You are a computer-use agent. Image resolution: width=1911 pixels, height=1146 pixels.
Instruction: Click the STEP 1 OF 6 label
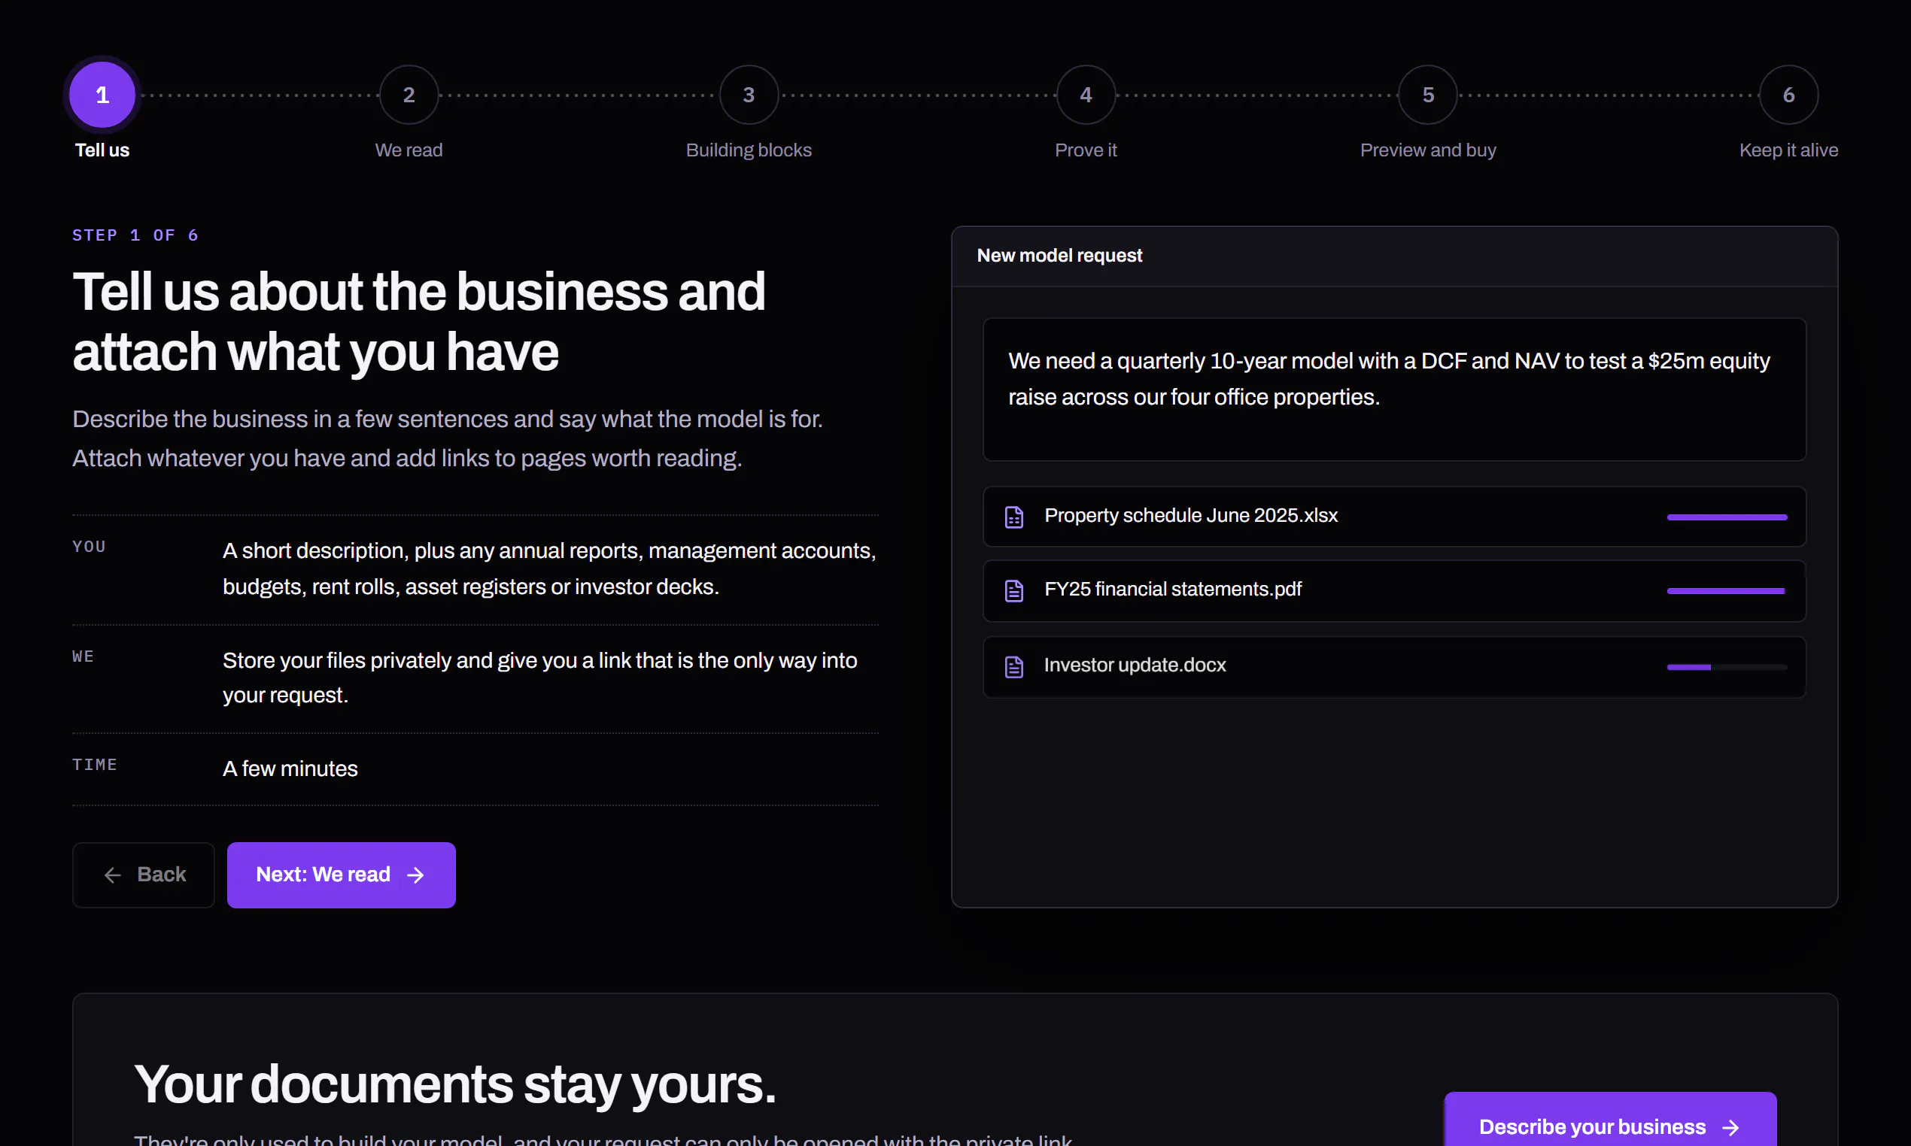click(136, 235)
